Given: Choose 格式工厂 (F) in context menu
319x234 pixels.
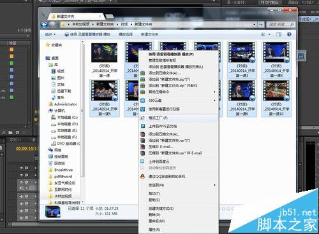Looking at the screenshot, I should [x=179, y=118].
